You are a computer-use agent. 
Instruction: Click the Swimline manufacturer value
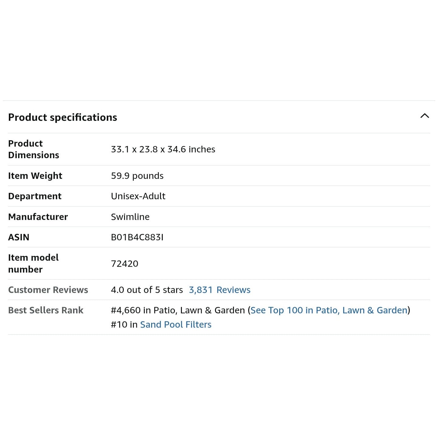pyautogui.click(x=130, y=217)
